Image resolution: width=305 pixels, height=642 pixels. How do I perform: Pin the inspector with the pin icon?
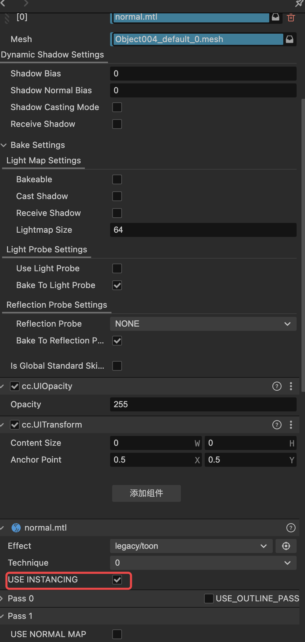point(299,4)
